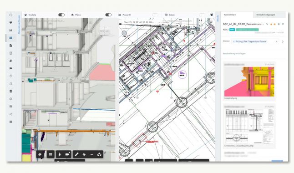Open the Ordner folder dropdown
Screen dimensions: 294x173
(255, 41)
